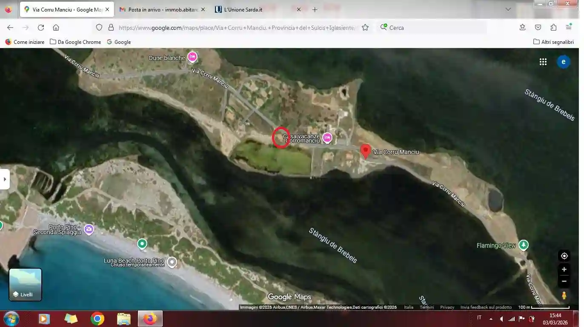Image resolution: width=584 pixels, height=327 pixels.
Task: Toggle the Livelli map layers thumbnail
Action: [x=26, y=284]
